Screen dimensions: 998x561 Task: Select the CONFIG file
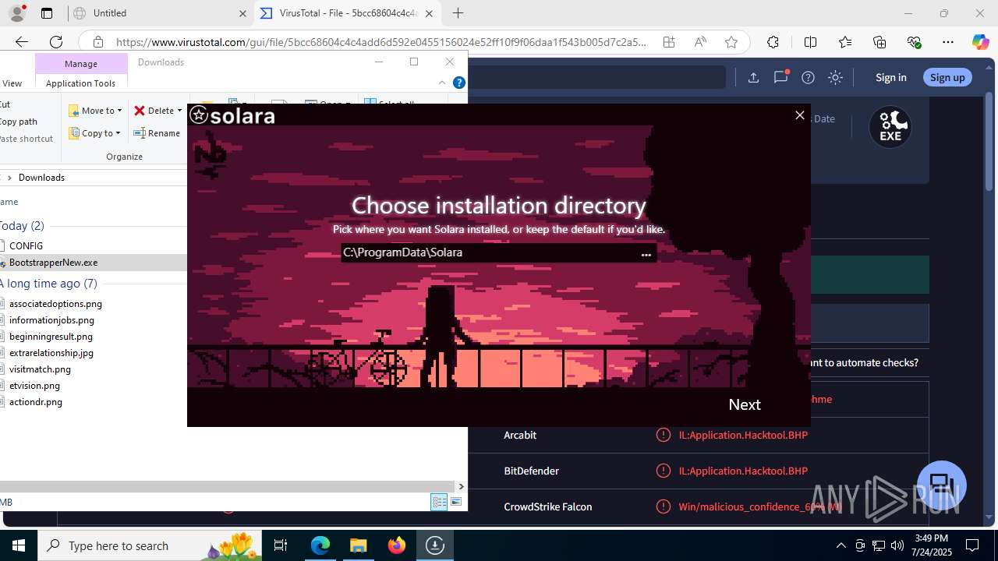26,246
